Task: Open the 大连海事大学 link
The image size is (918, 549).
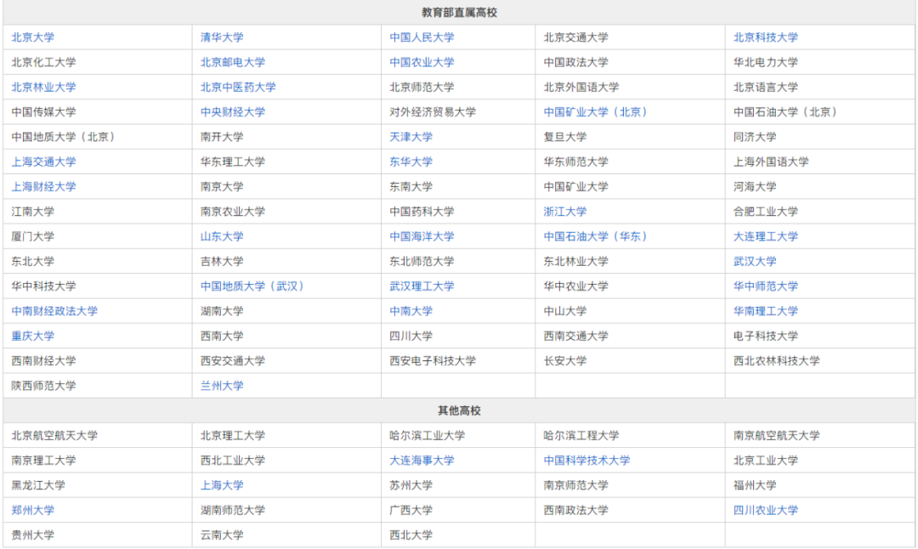Action: point(422,460)
